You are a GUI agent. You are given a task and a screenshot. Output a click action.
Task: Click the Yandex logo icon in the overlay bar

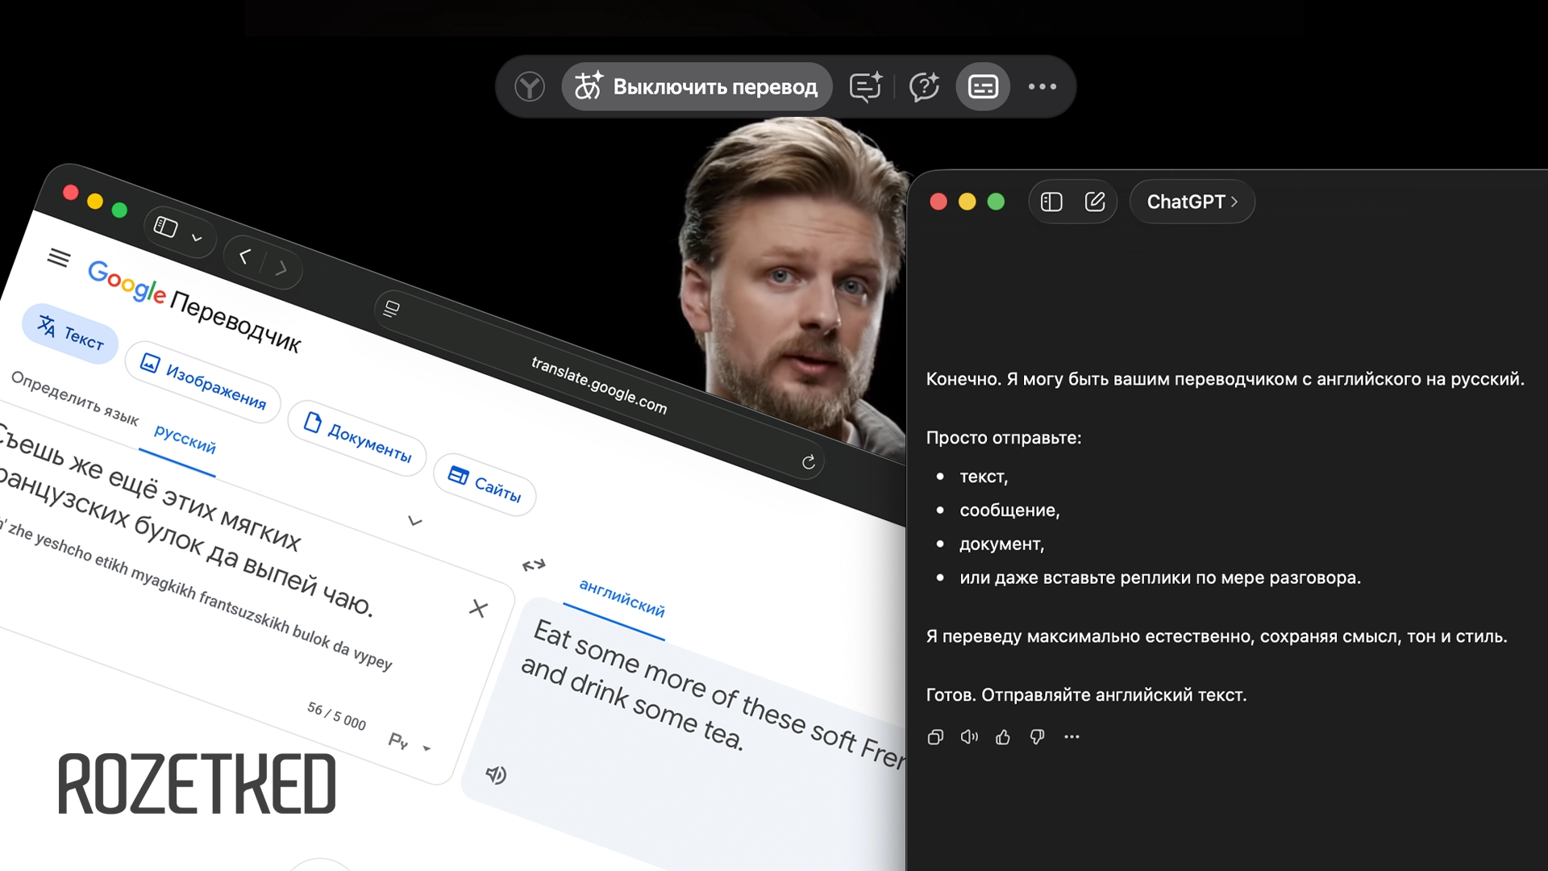[530, 86]
